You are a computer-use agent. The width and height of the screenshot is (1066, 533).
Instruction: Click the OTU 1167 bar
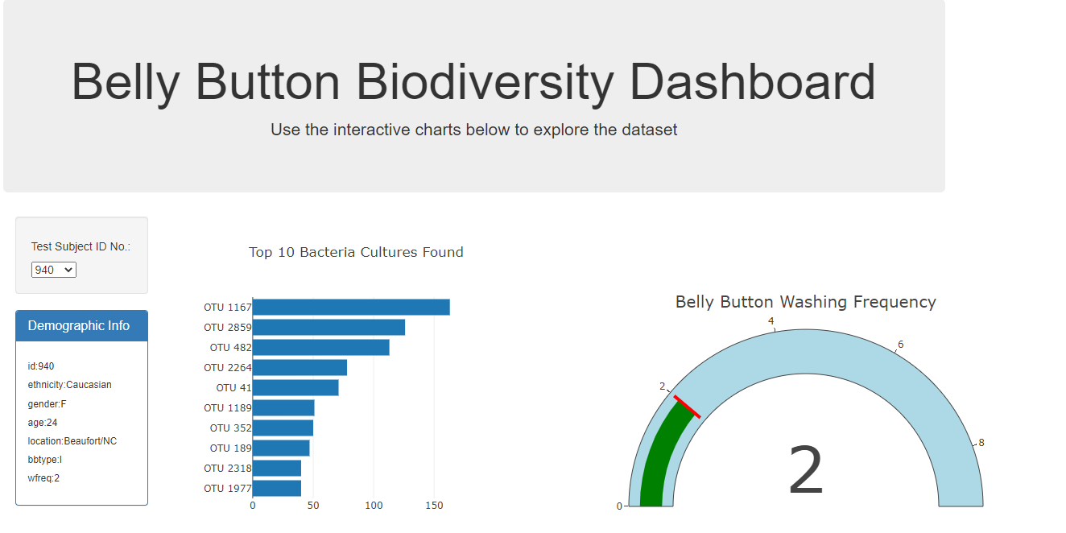[350, 307]
